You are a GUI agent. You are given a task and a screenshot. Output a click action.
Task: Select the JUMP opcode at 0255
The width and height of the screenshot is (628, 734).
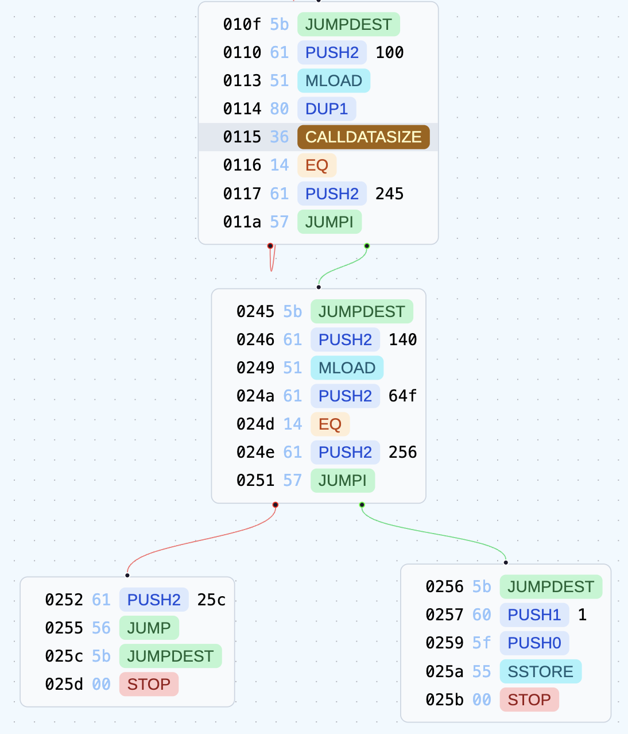tap(149, 628)
